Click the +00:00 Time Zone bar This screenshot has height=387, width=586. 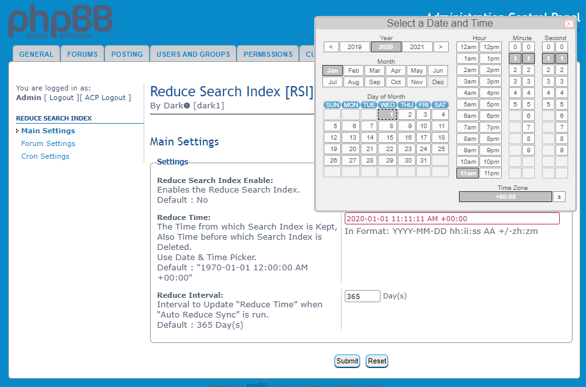[x=505, y=197]
